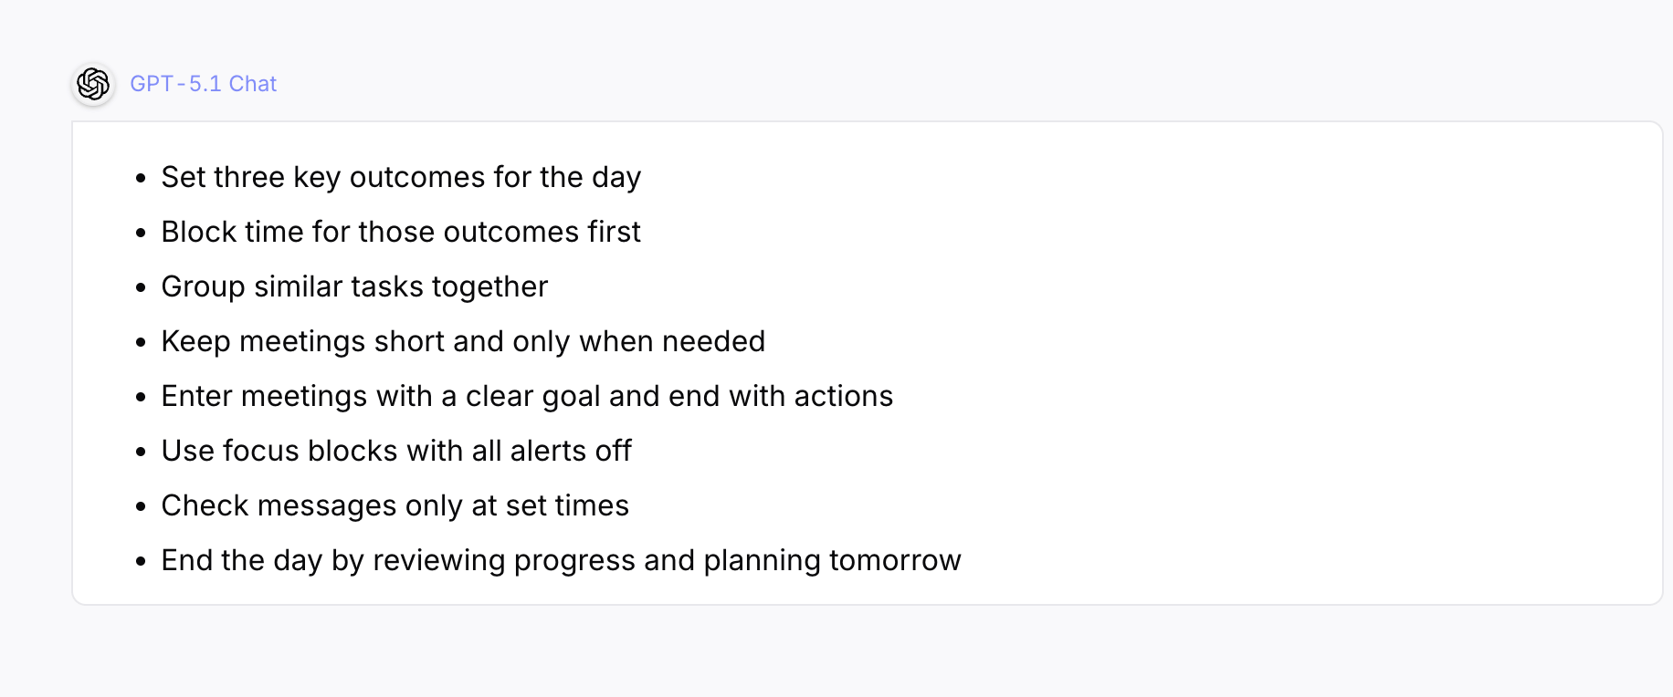Click the bullet marker next to "Group similar tasks"
The image size is (1673, 697).
tap(141, 288)
